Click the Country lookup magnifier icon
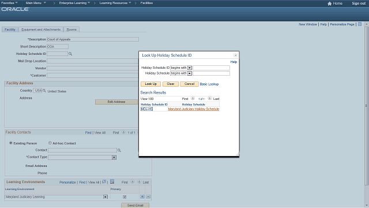Screen dimensions: 369x208 point(44,91)
